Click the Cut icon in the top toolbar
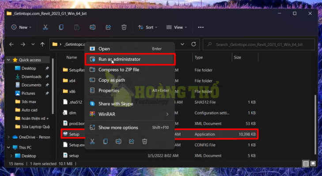 tap(45, 27)
